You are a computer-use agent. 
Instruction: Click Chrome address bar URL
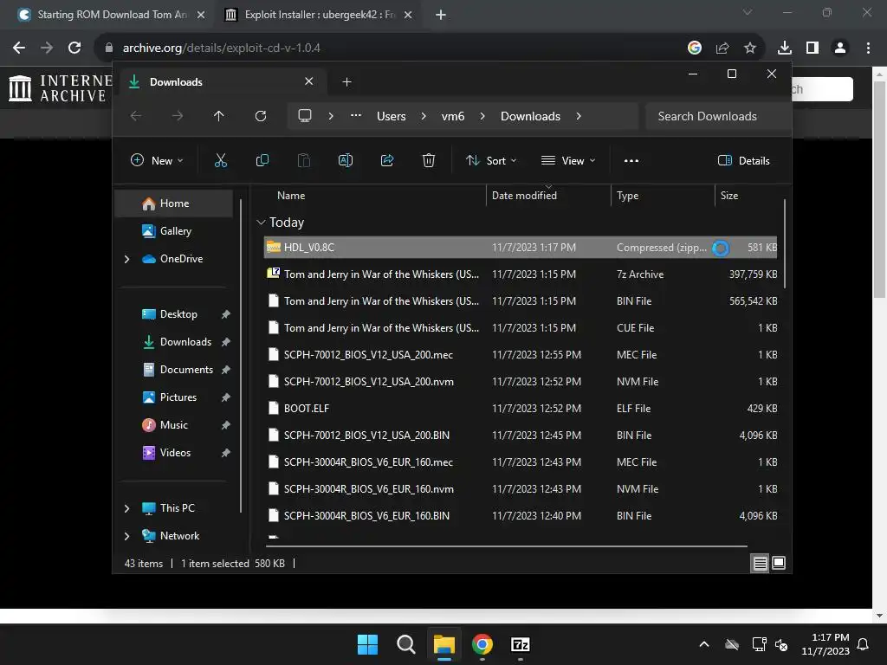tap(221, 48)
